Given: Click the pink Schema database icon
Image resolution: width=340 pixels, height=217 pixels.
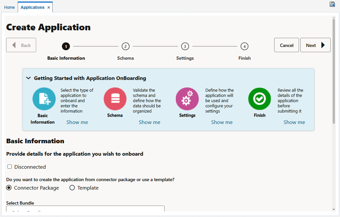Looking at the screenshot, I should tap(115, 99).
